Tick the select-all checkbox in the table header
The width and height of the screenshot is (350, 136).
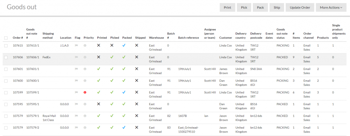(6, 38)
